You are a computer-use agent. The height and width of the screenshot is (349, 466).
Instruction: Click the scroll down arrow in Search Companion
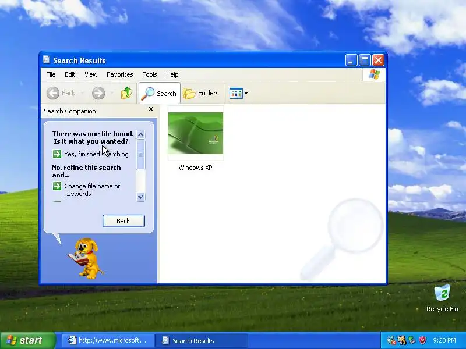140,197
